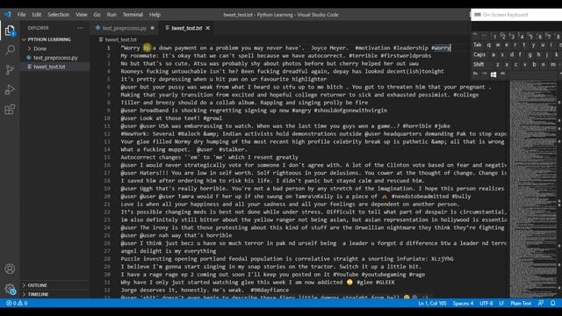The image size is (562, 316).
Task: Open the Source Control view
Action: pos(10,69)
